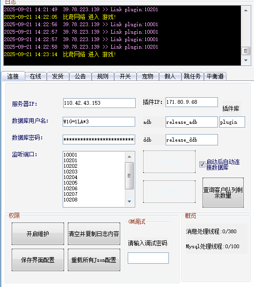Select port 10208 in the list
Screen dimensions: 254x287
(70, 200)
